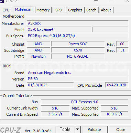Click the BIOS version P5.60 field
Viewport: 131px width, 133px height.
[78, 79]
